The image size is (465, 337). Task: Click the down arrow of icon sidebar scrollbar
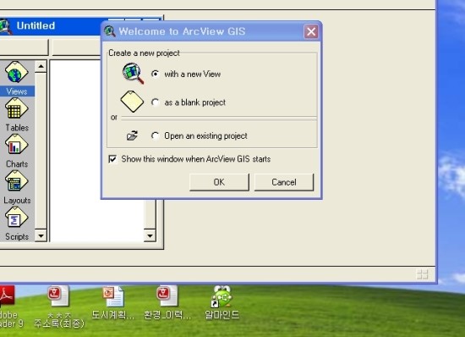point(41,235)
